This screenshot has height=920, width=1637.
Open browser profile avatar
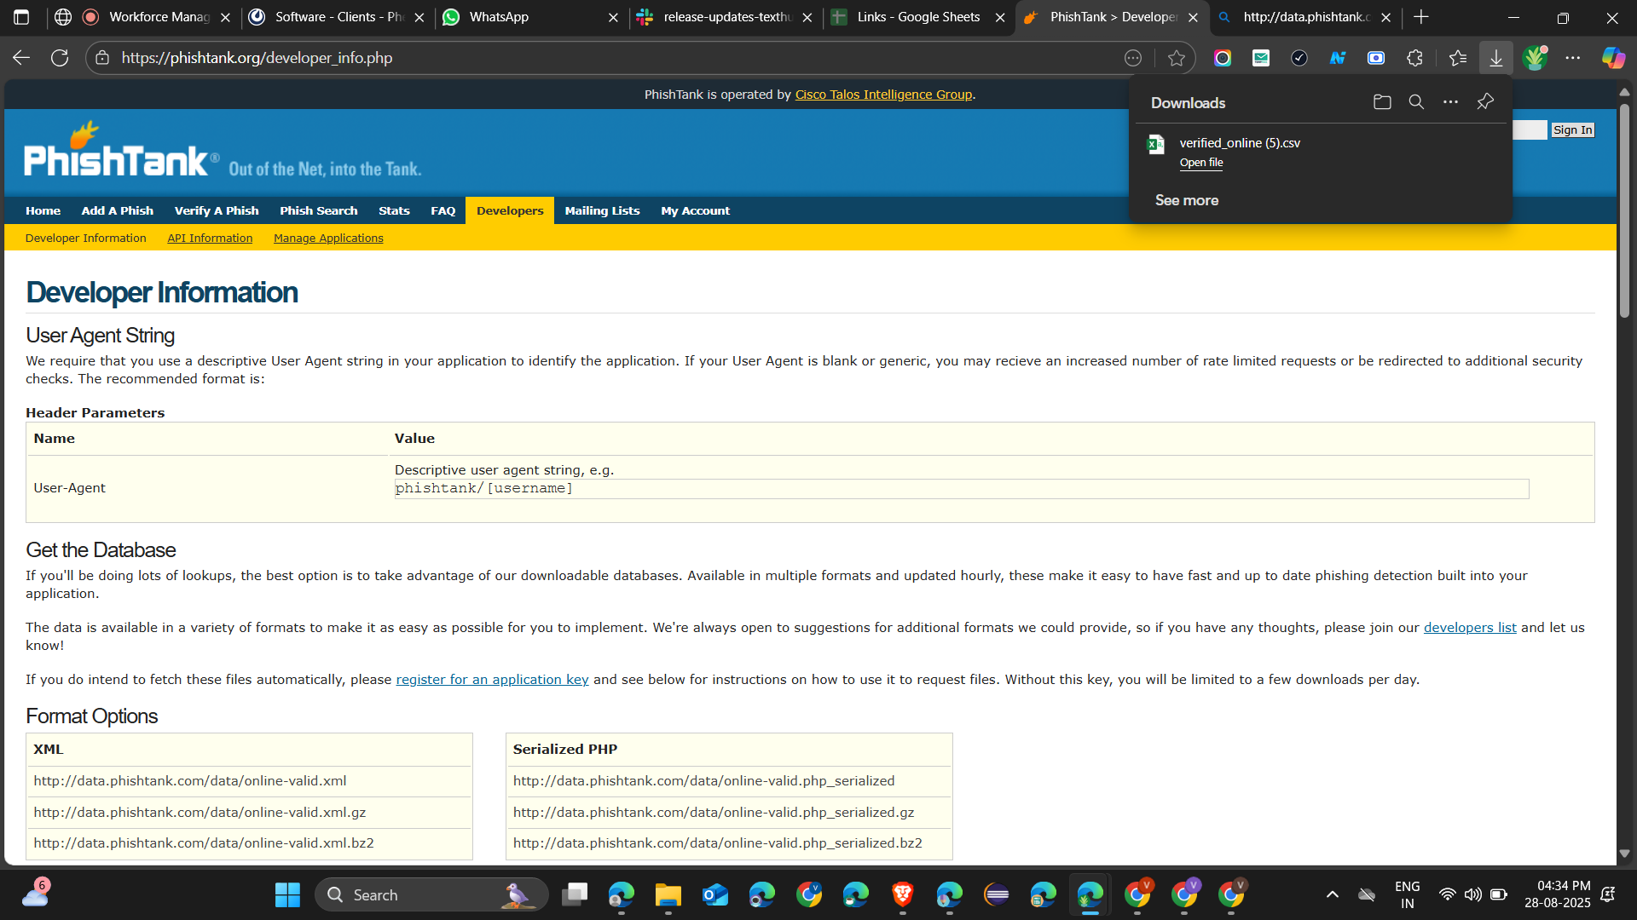[1535, 58]
